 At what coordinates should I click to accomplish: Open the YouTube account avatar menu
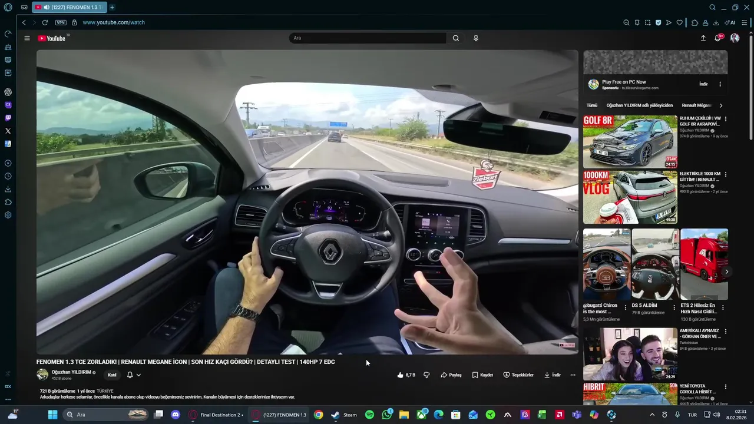[735, 38]
